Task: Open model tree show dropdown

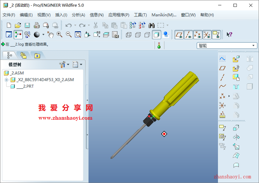Action: [77, 64]
